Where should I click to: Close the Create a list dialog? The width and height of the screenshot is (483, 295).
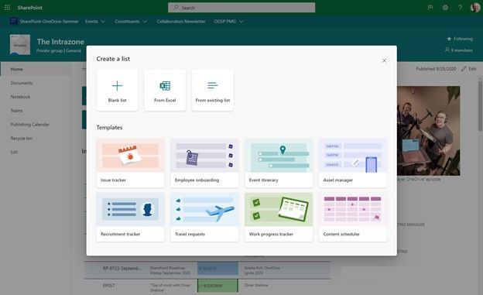tap(384, 60)
